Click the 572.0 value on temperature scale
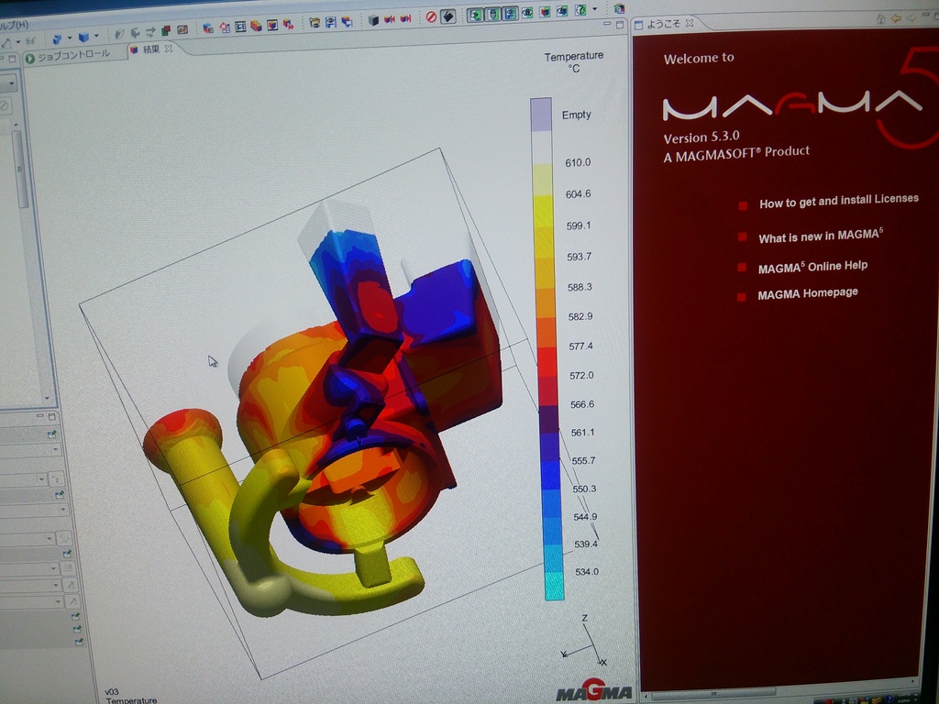 tap(581, 375)
